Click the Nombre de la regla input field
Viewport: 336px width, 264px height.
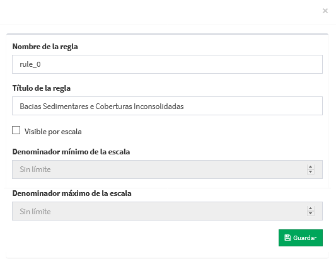(167, 64)
